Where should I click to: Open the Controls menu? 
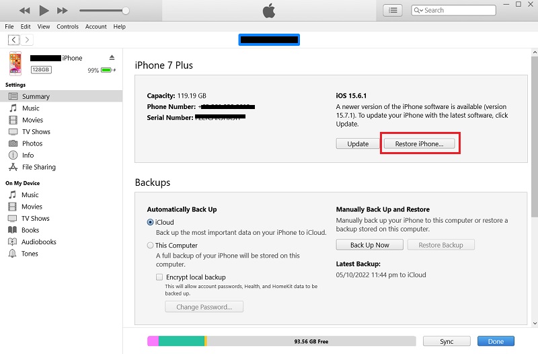tap(67, 27)
